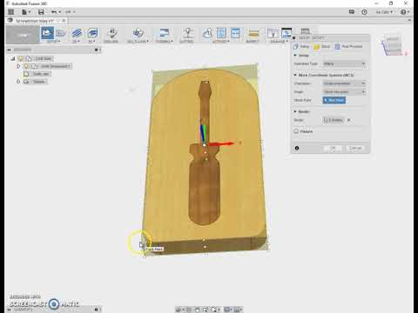Collapse the Browser panel
This screenshot has height=313, width=418.
(9, 50)
